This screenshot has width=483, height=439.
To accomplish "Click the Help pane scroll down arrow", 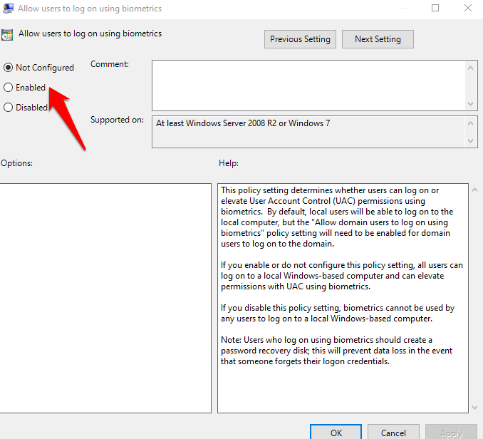I will coord(474,408).
